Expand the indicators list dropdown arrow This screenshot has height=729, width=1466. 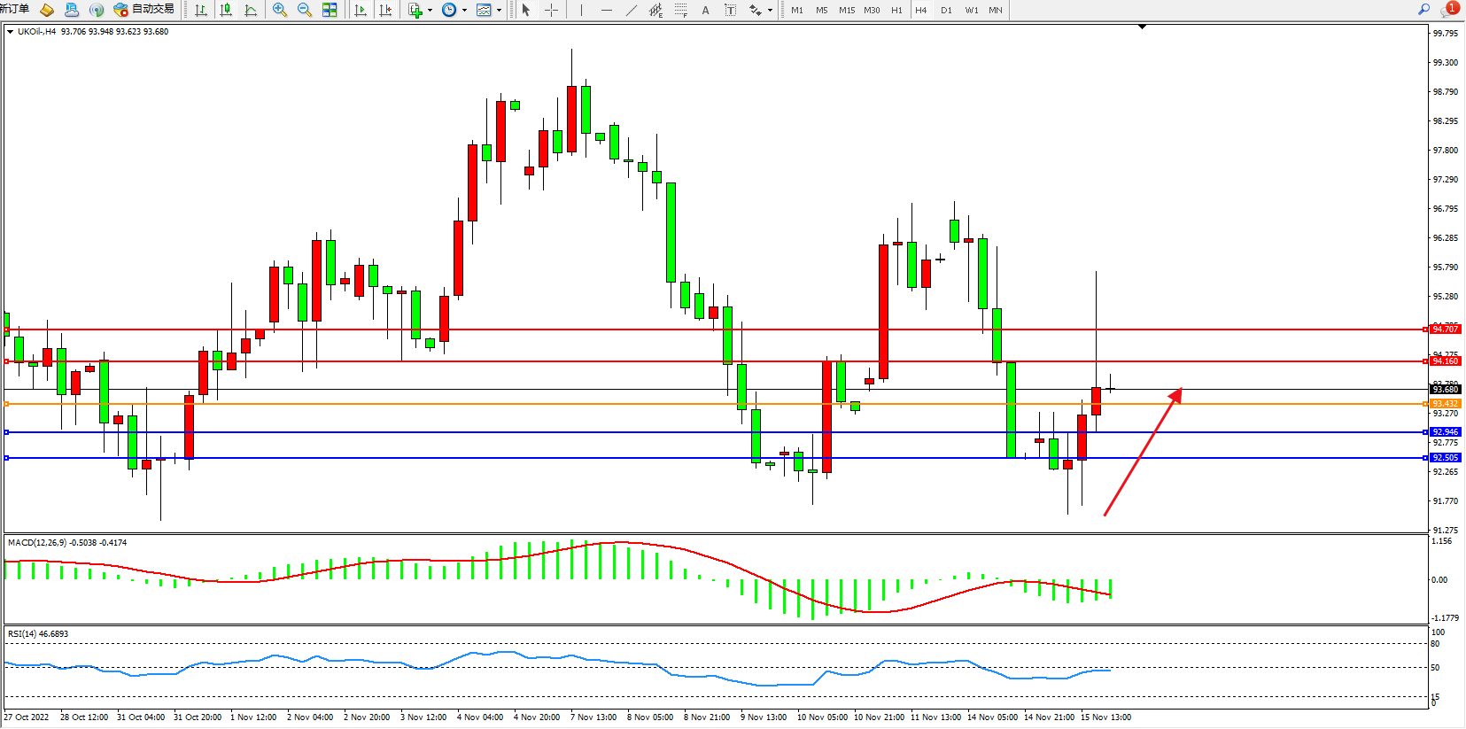click(430, 11)
